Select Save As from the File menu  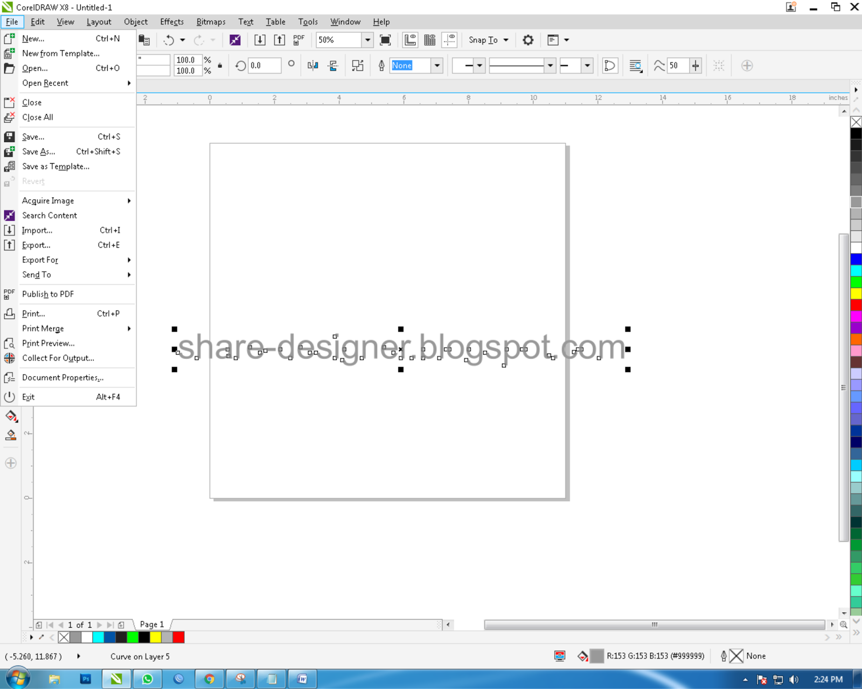point(38,151)
